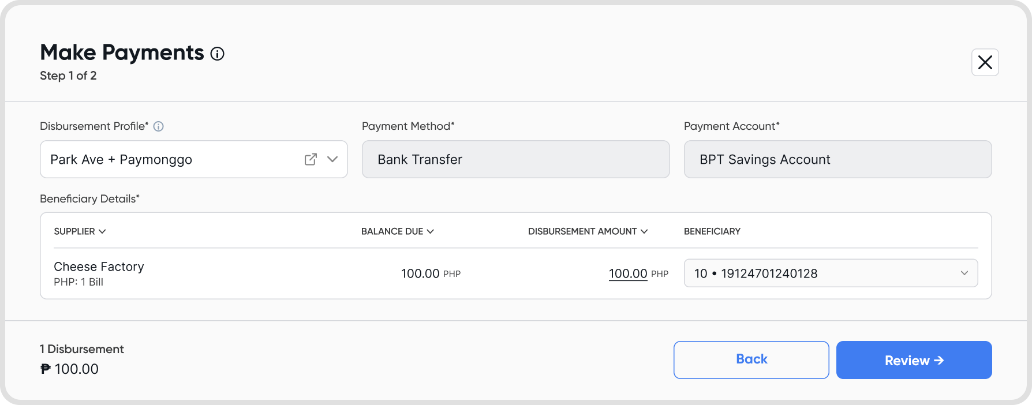Click the Back button

[751, 359]
